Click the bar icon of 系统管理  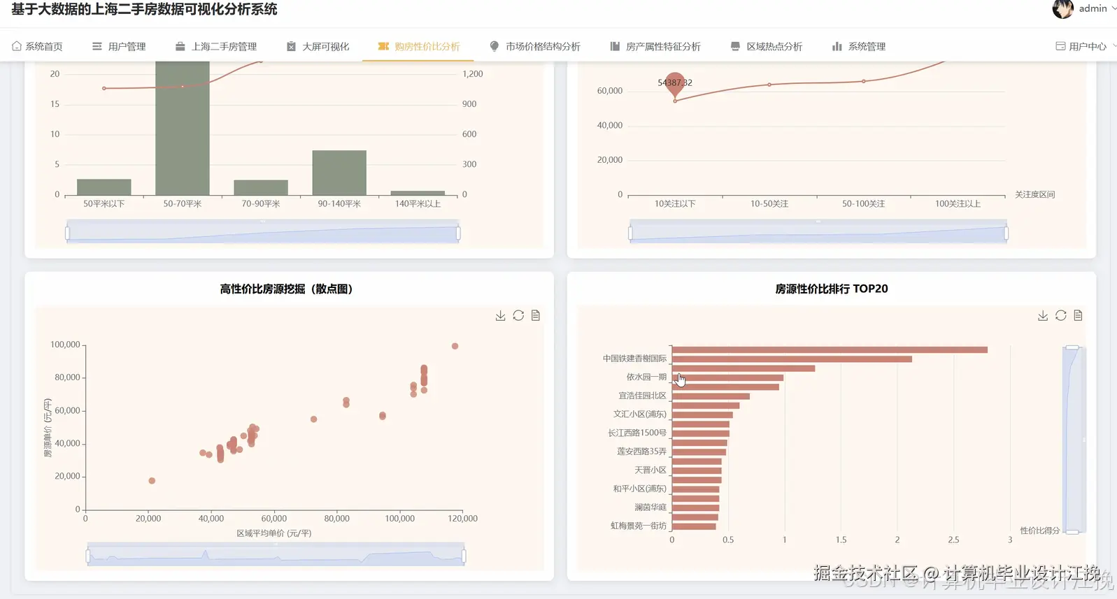837,46
